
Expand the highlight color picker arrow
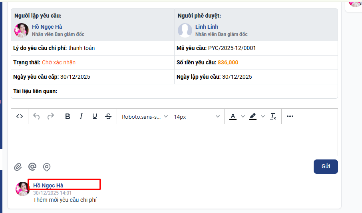coord(263,116)
